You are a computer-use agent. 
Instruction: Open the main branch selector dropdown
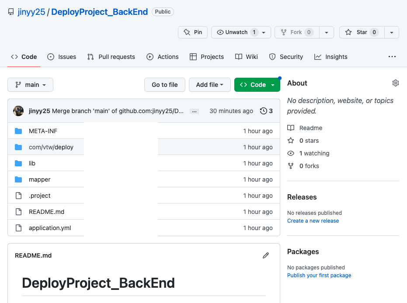tap(30, 85)
